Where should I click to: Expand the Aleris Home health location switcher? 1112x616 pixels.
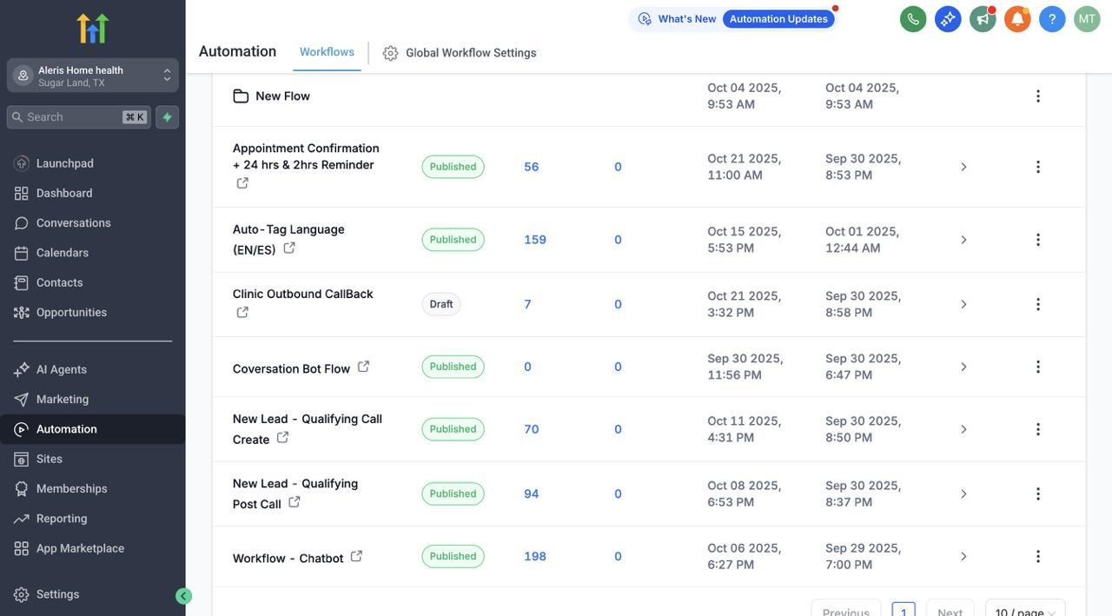166,75
